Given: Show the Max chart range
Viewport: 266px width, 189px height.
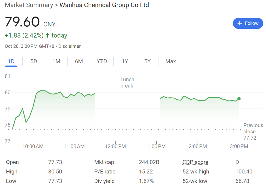Looking at the screenshot, I should pyautogui.click(x=171, y=61).
